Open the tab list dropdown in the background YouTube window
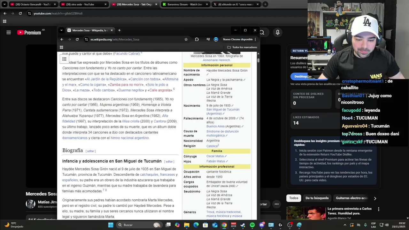Image resolution: width=409 pixels, height=230 pixels. 4,4
